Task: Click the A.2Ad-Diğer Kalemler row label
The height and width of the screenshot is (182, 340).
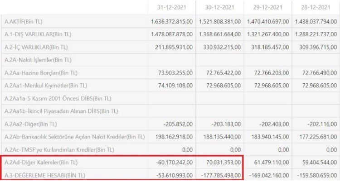Action: point(41,162)
